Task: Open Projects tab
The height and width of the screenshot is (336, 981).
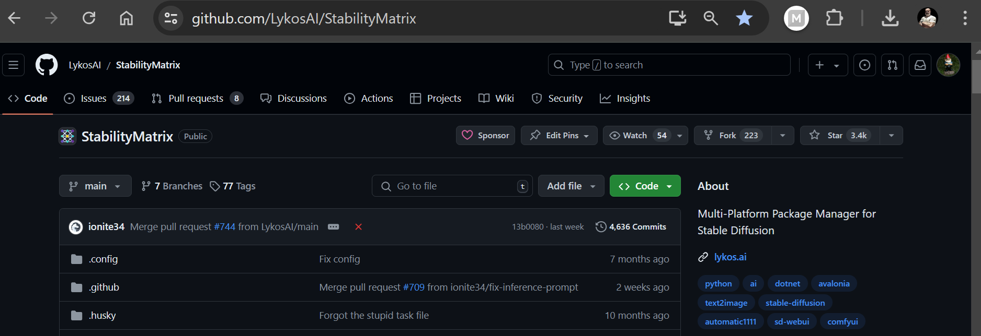Action: (x=436, y=99)
